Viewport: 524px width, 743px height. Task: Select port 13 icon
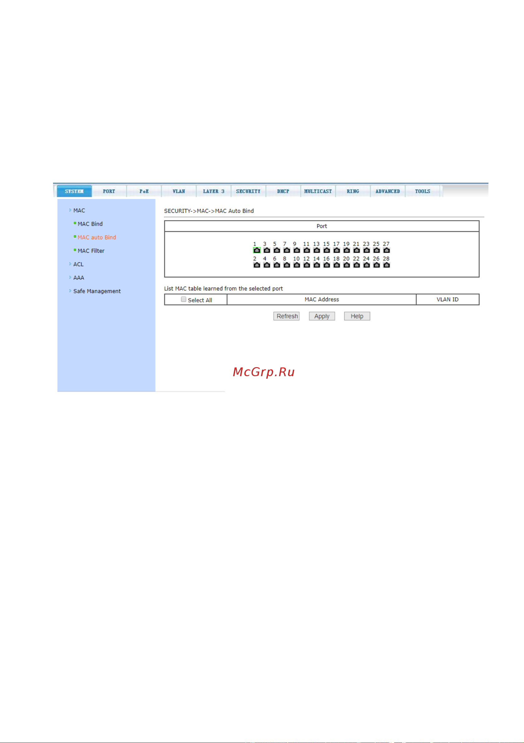[x=317, y=250]
